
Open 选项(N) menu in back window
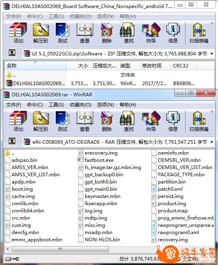click(105, 16)
